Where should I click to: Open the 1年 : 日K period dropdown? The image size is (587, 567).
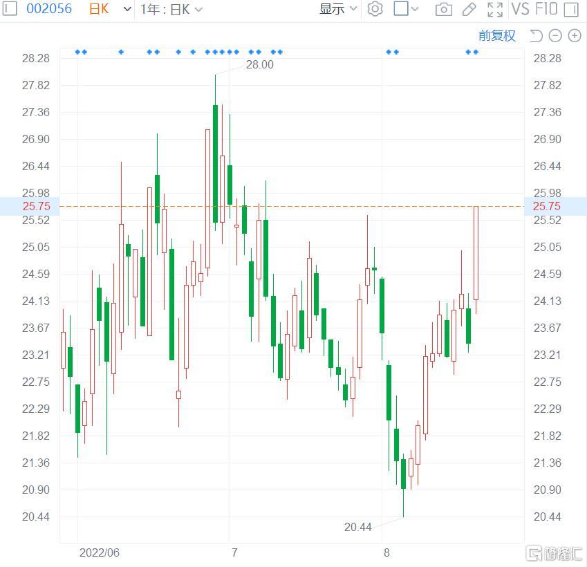pos(171,9)
